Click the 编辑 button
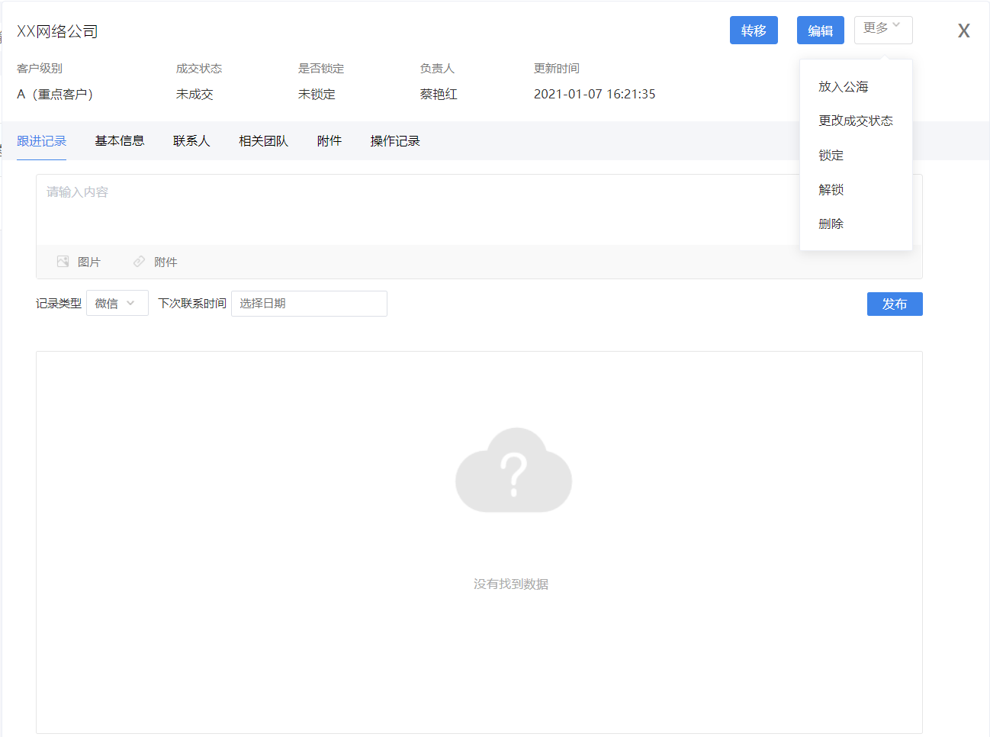The image size is (990, 737). point(820,31)
